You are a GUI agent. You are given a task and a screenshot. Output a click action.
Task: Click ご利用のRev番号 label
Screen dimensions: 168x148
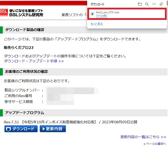click(x=18, y=96)
